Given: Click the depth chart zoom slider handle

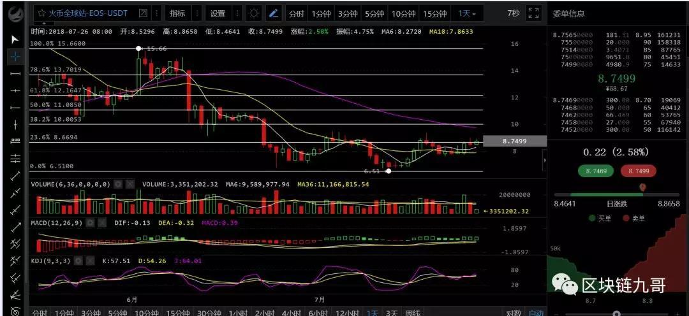Looking at the screenshot, I should click(x=616, y=313).
